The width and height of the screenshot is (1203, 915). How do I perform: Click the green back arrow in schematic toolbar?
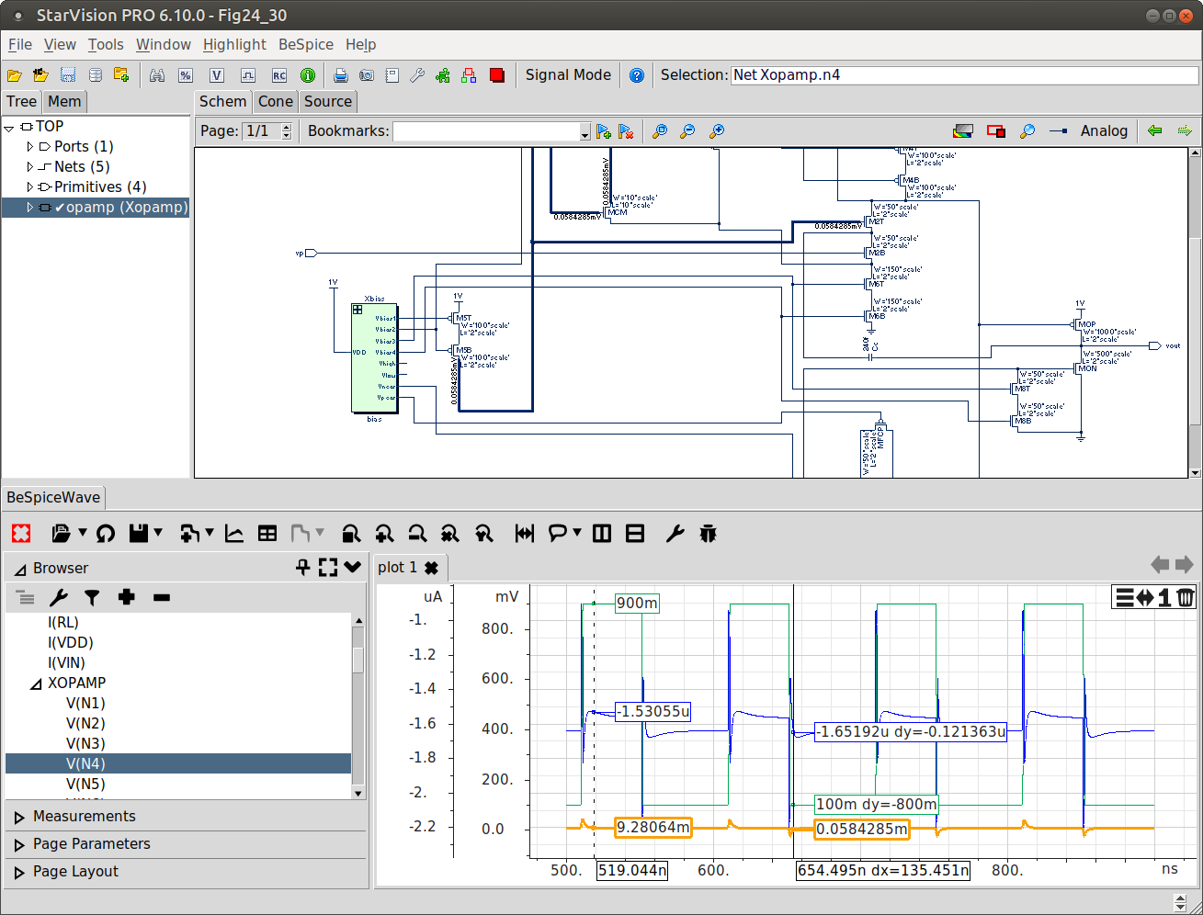1154,131
